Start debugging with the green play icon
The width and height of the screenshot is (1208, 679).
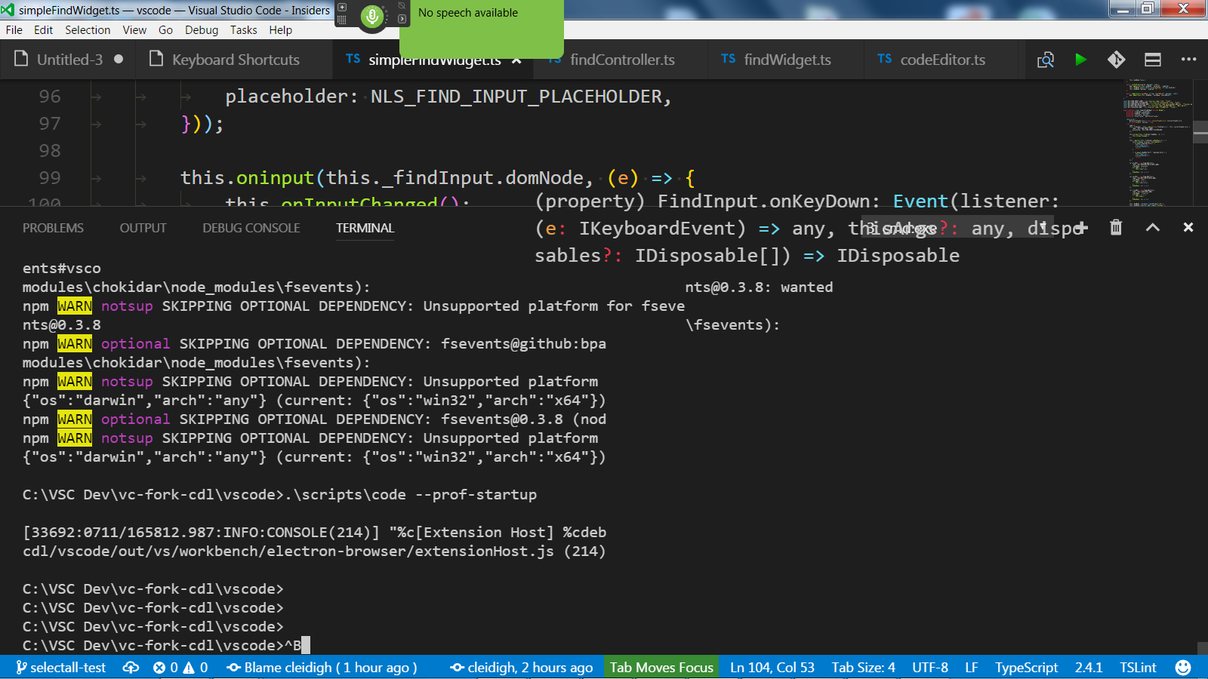1081,60
